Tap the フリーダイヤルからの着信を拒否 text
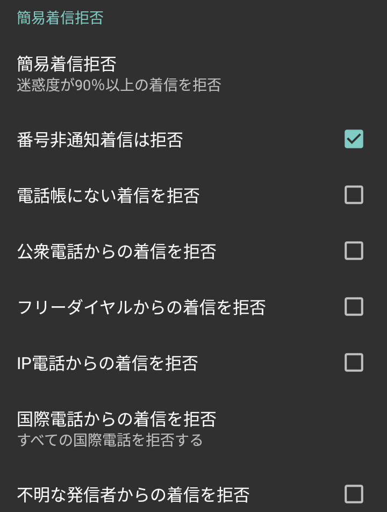The width and height of the screenshot is (387, 512). (141, 307)
